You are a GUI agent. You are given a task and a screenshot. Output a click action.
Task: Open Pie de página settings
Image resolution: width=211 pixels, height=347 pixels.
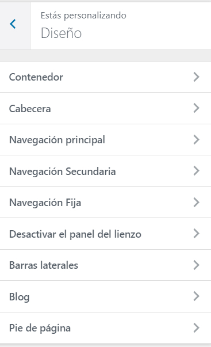(106, 328)
